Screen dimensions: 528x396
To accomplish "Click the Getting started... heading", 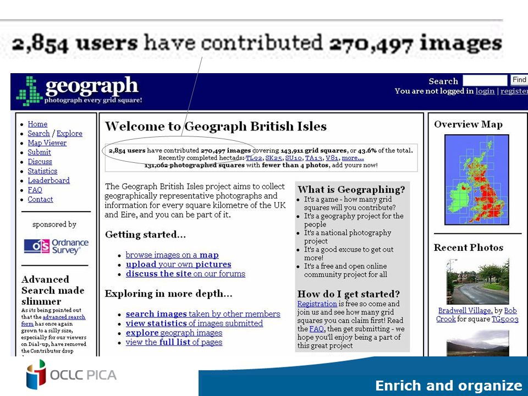I will pyautogui.click(x=145, y=234).
